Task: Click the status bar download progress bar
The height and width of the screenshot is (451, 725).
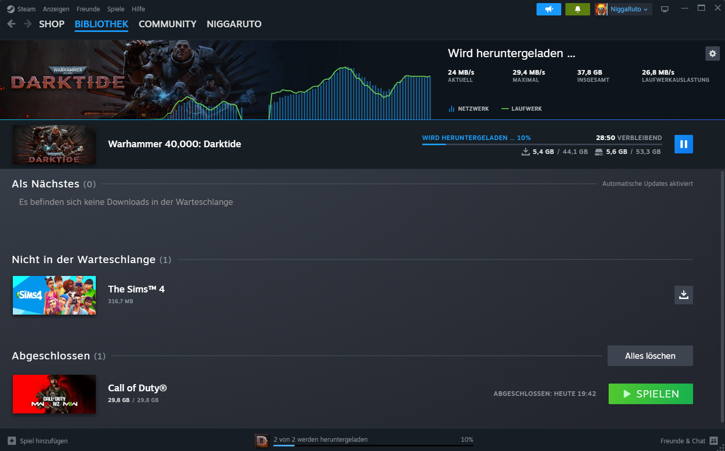Action: (373, 446)
